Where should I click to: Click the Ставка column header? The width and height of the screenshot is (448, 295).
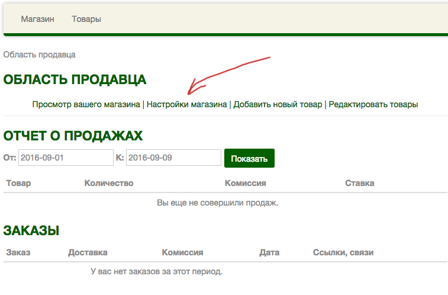360,183
